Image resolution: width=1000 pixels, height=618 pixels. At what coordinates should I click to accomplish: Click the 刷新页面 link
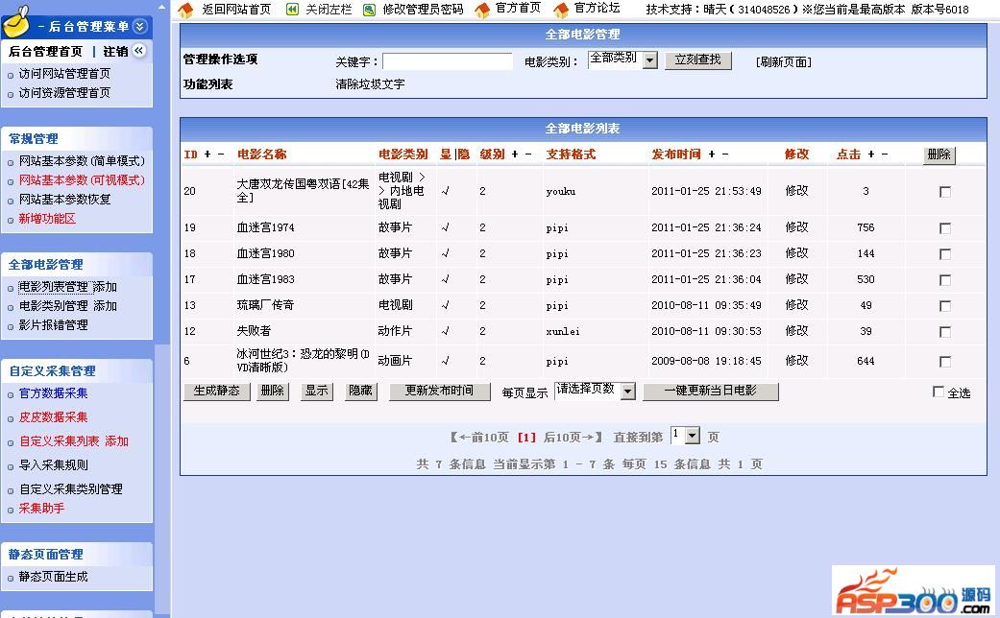click(x=784, y=61)
